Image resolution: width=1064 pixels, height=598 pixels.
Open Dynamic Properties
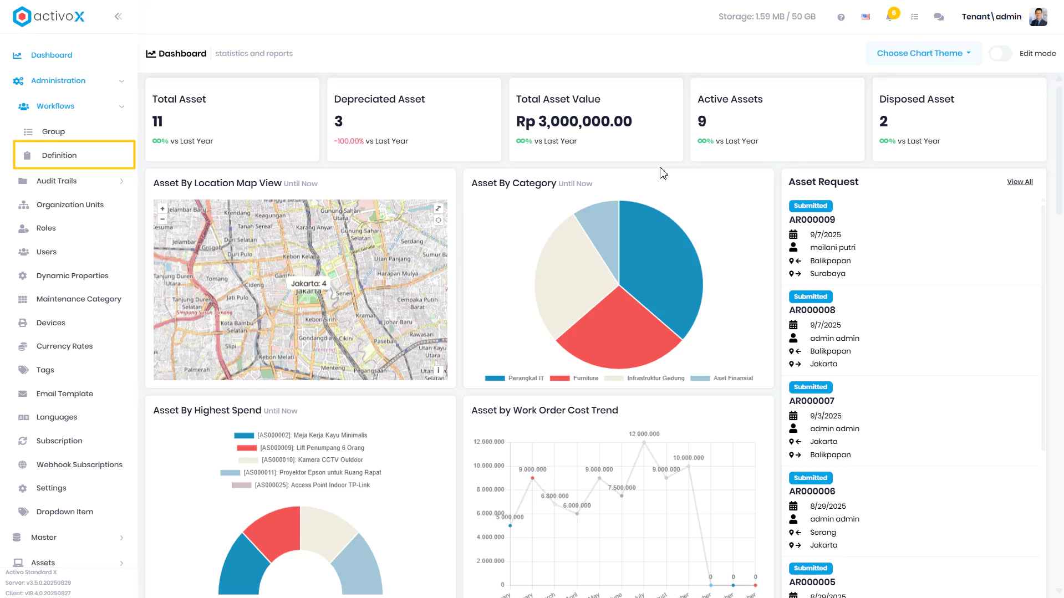[72, 276]
